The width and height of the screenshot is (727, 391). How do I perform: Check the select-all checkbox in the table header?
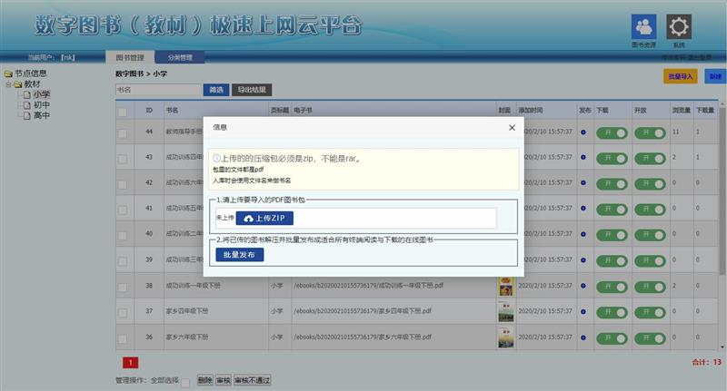[123, 111]
